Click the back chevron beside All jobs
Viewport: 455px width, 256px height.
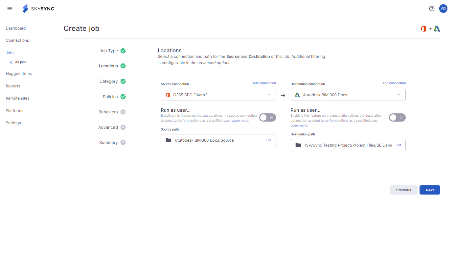point(11,62)
